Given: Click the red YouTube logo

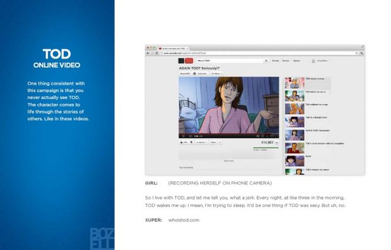Looking at the screenshot, I should [x=189, y=61].
